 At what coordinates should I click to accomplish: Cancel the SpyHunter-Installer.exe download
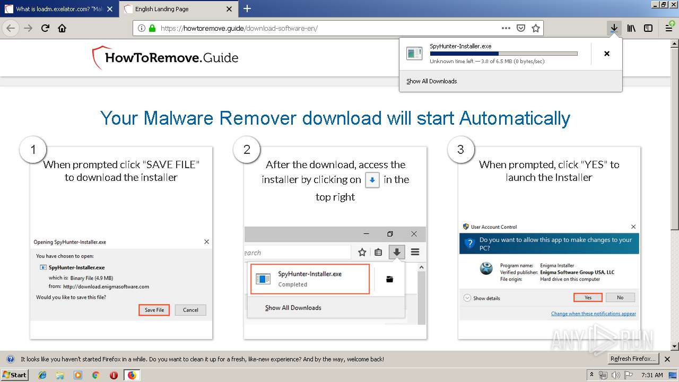pyautogui.click(x=607, y=54)
